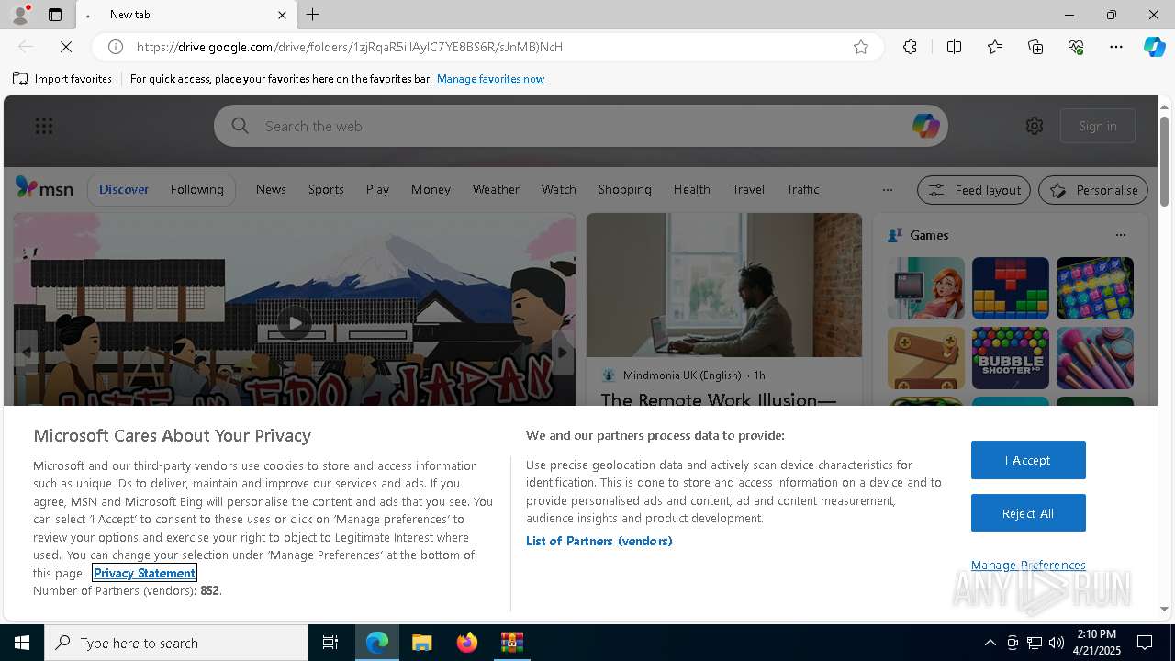Open Manage favorites now link
The height and width of the screenshot is (661, 1175).
(490, 79)
